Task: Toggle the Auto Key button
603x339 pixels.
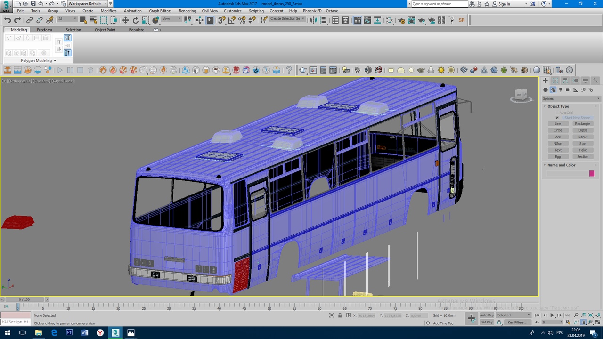Action: [x=487, y=315]
